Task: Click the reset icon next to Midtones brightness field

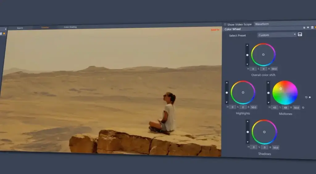Action: (303, 108)
